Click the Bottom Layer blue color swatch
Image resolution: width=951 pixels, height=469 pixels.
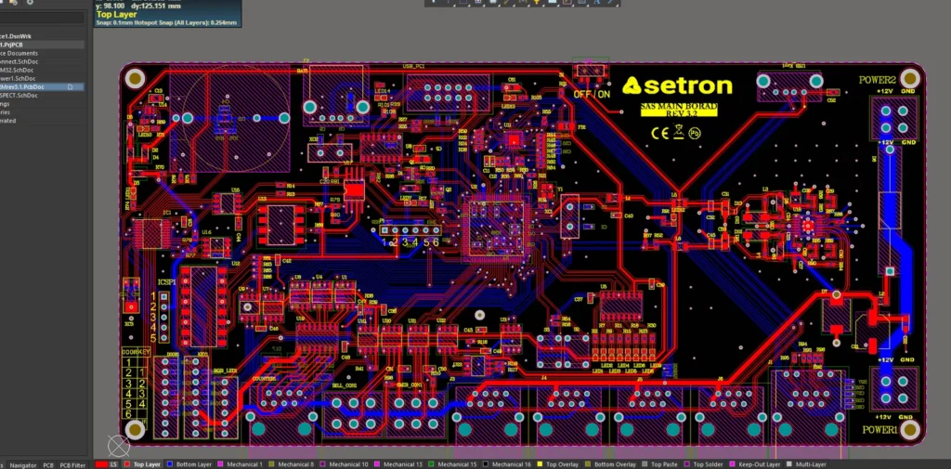171,463
